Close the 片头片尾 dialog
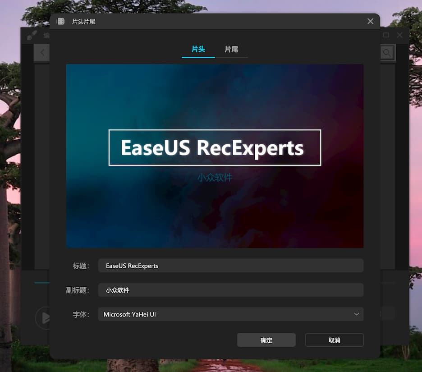Viewport: 422px width, 372px height. pos(370,21)
